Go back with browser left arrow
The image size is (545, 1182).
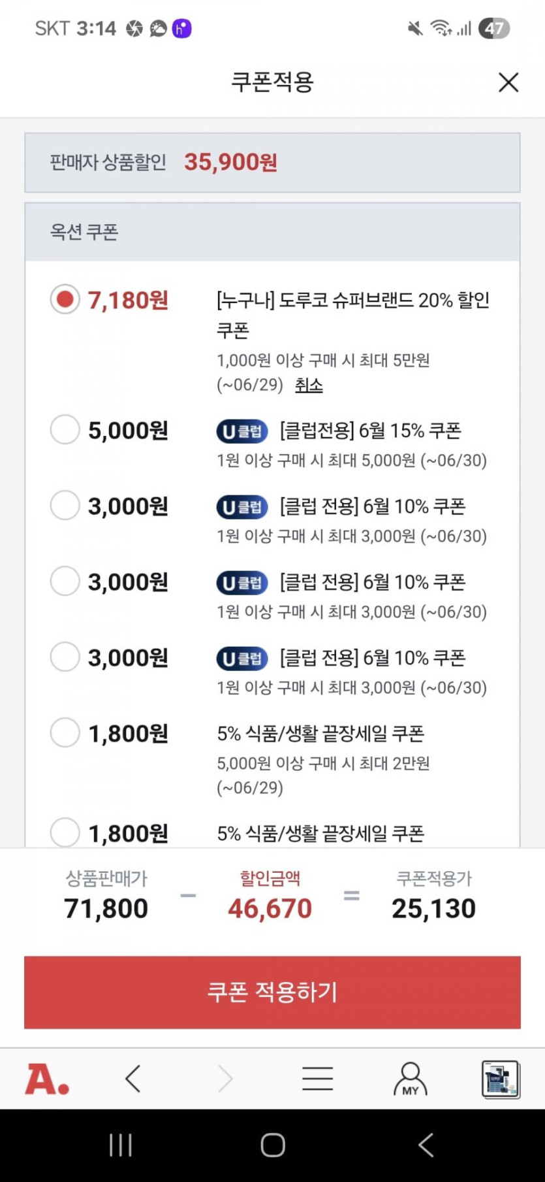pyautogui.click(x=133, y=1079)
